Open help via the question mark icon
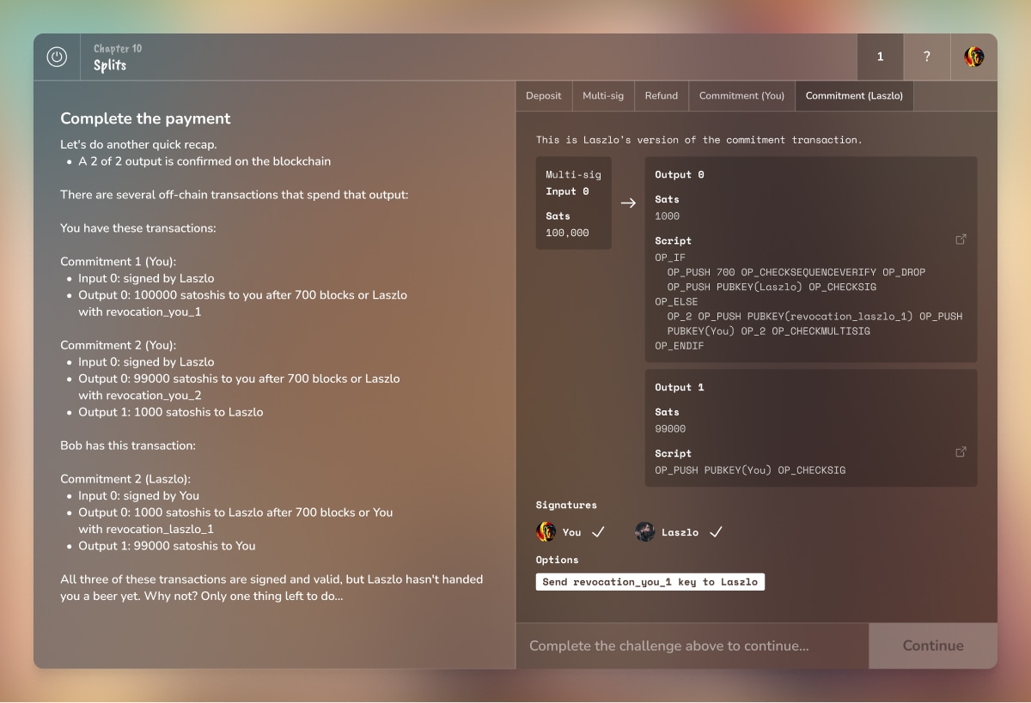Viewport: 1031px width, 703px height. point(926,56)
